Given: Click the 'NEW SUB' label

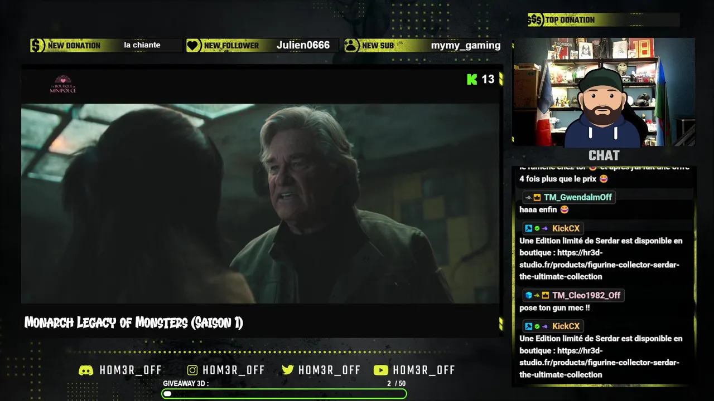Looking at the screenshot, I should coord(378,46).
